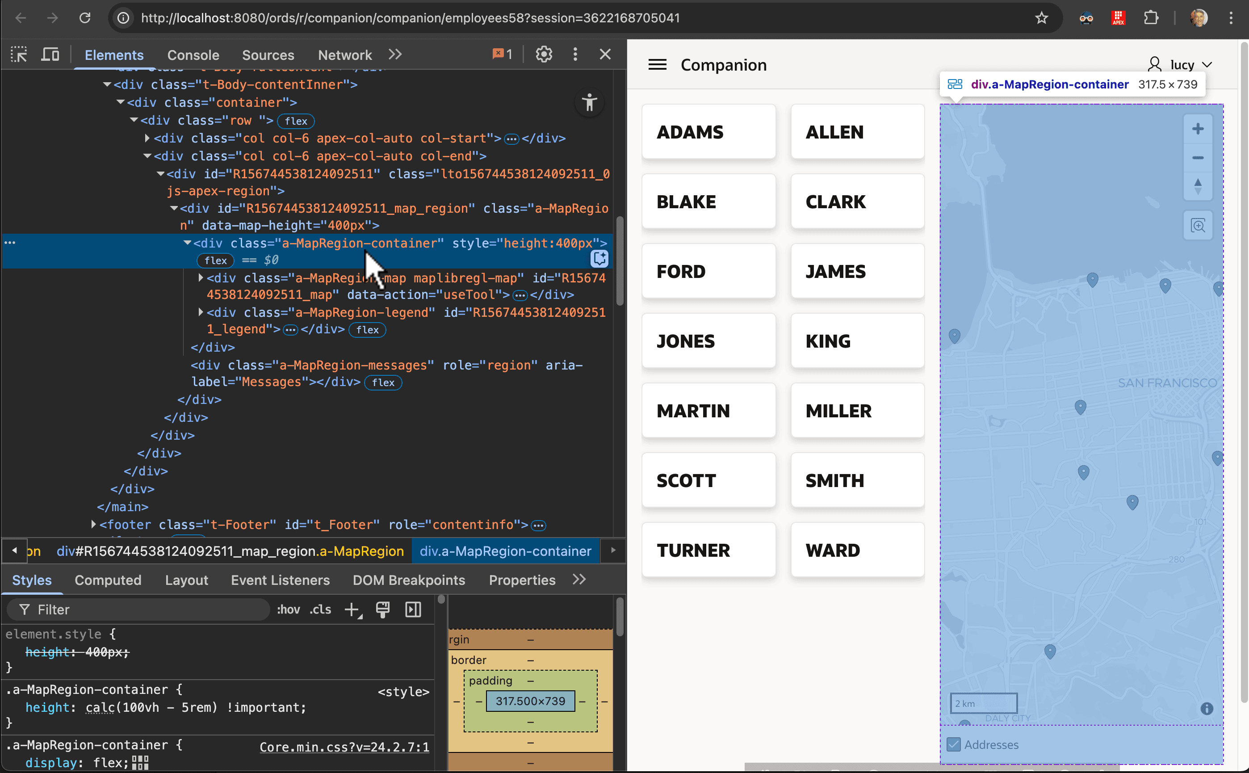
Task: Reset map bearing with compass button
Action: tap(1198, 186)
